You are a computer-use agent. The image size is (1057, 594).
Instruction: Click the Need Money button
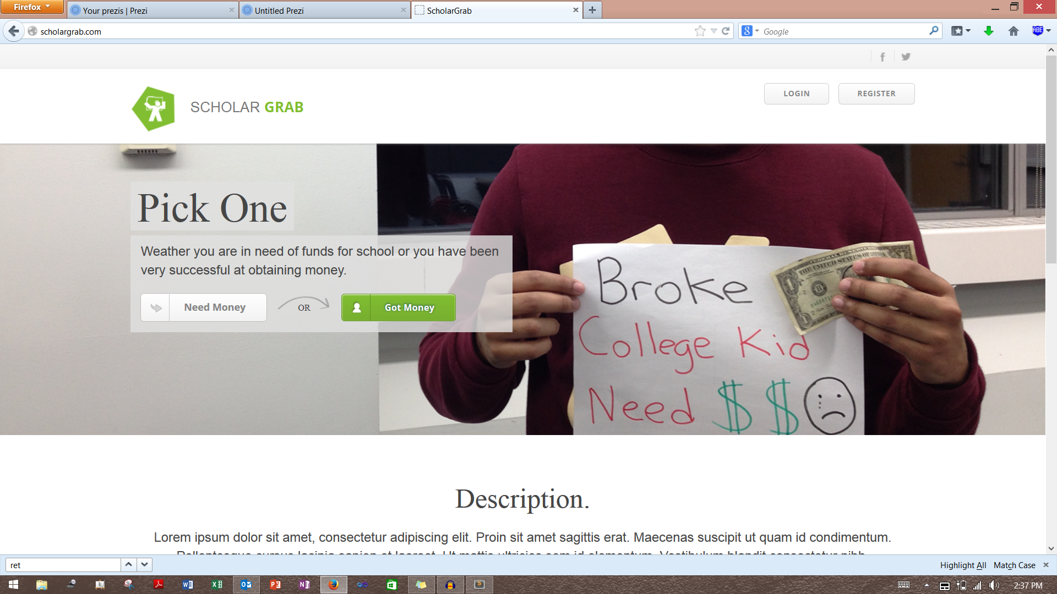point(204,307)
